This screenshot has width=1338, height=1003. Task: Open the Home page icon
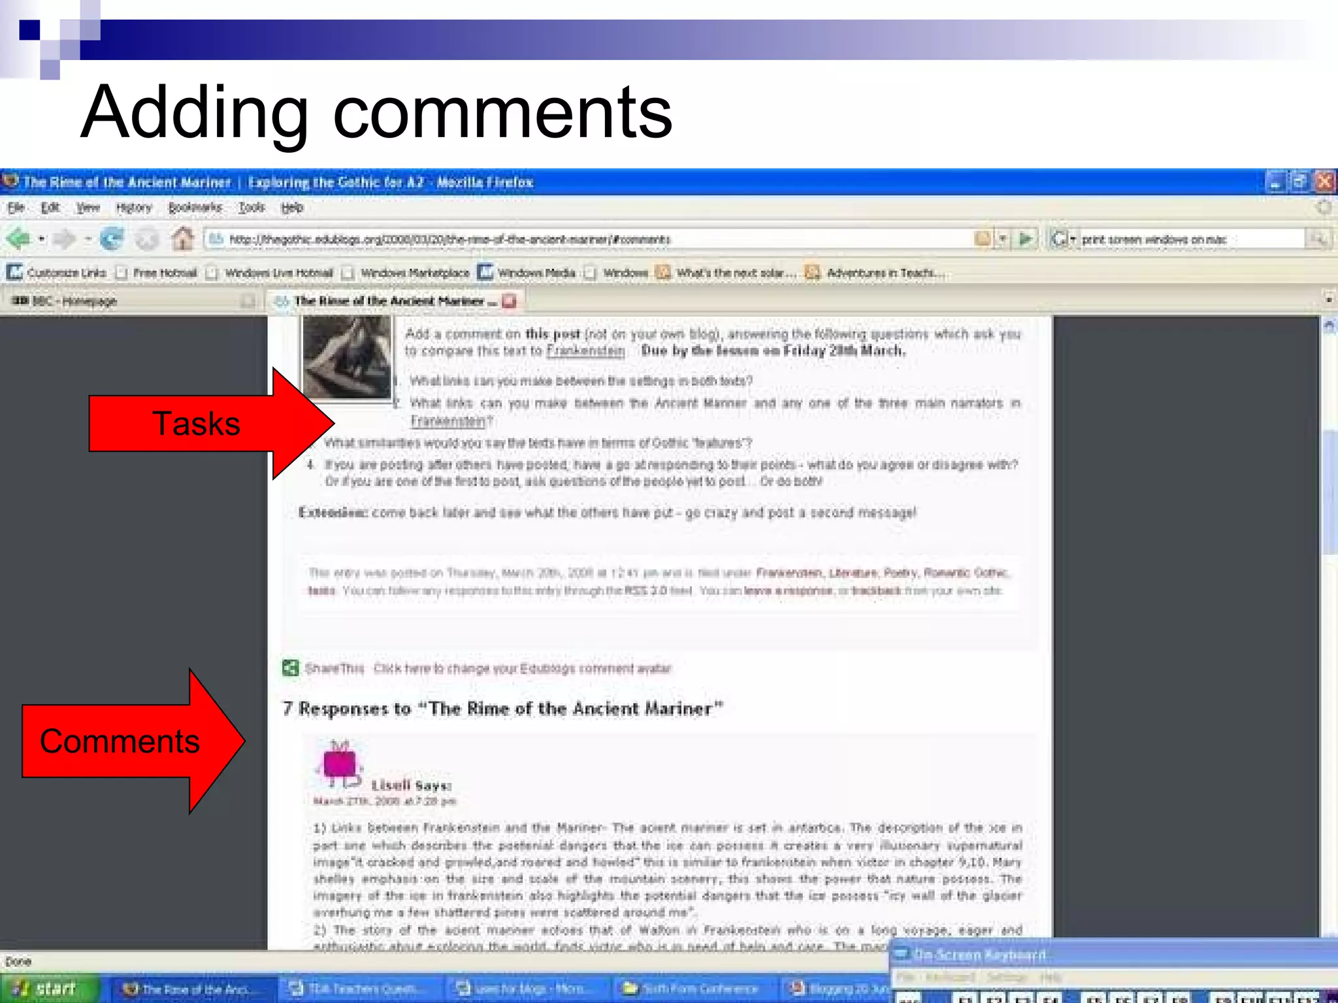(183, 239)
